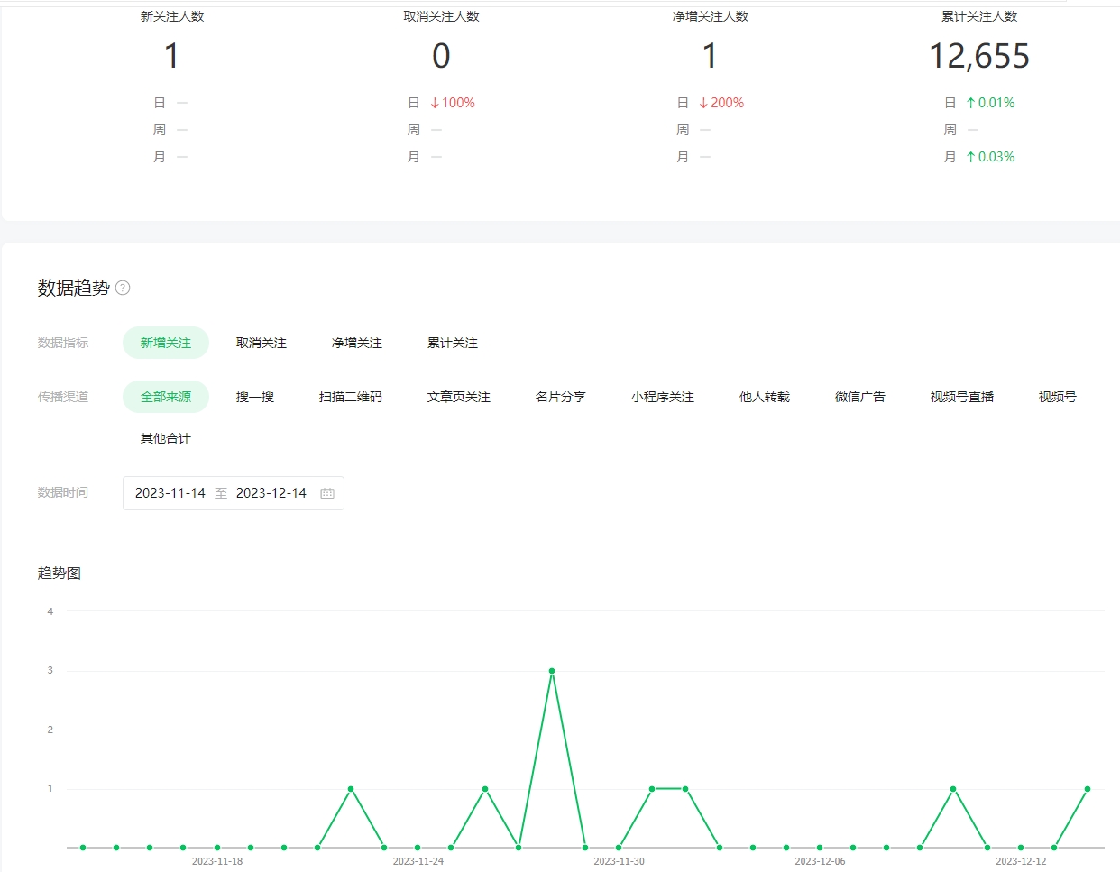Click the 累计关注人数 value 12,655
The height and width of the screenshot is (872, 1120).
pos(979,56)
